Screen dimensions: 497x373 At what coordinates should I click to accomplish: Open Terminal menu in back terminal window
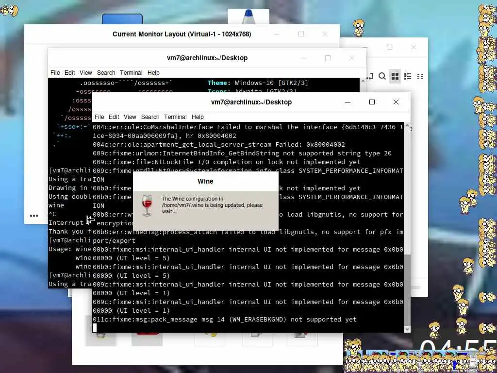click(x=131, y=73)
